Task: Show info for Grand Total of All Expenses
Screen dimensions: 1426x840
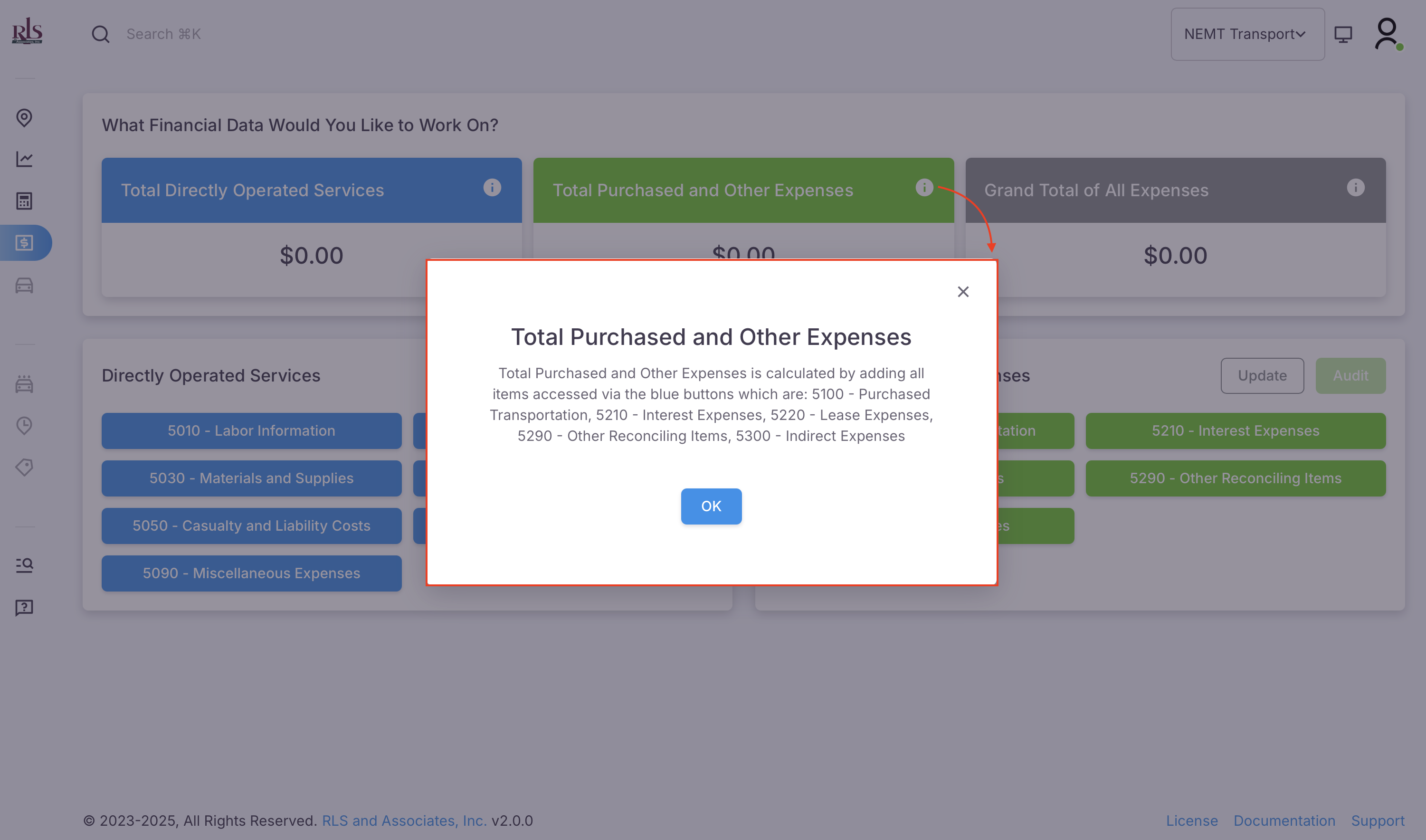Action: [1356, 187]
